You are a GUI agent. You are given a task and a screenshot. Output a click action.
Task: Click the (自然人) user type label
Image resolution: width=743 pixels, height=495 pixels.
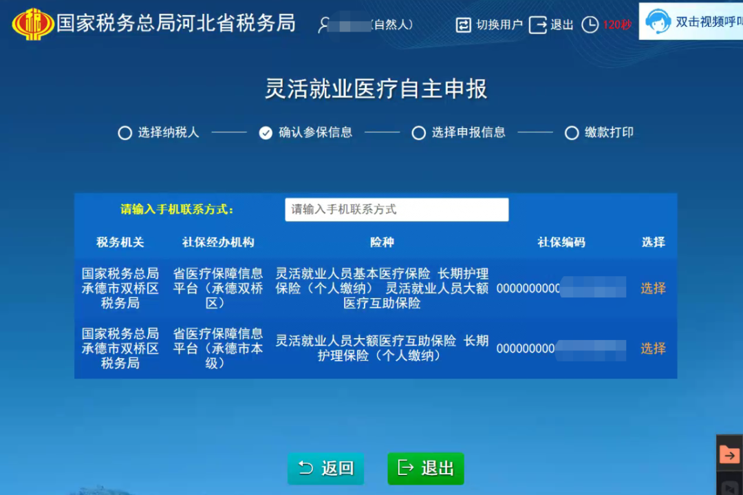click(x=392, y=24)
